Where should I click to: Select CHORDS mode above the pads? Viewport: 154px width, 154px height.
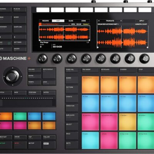[127, 70]
